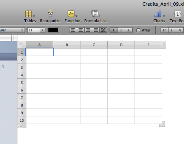Screen dimensions: 184x144
Task: Click the selected cell A1
Action: coord(39,52)
